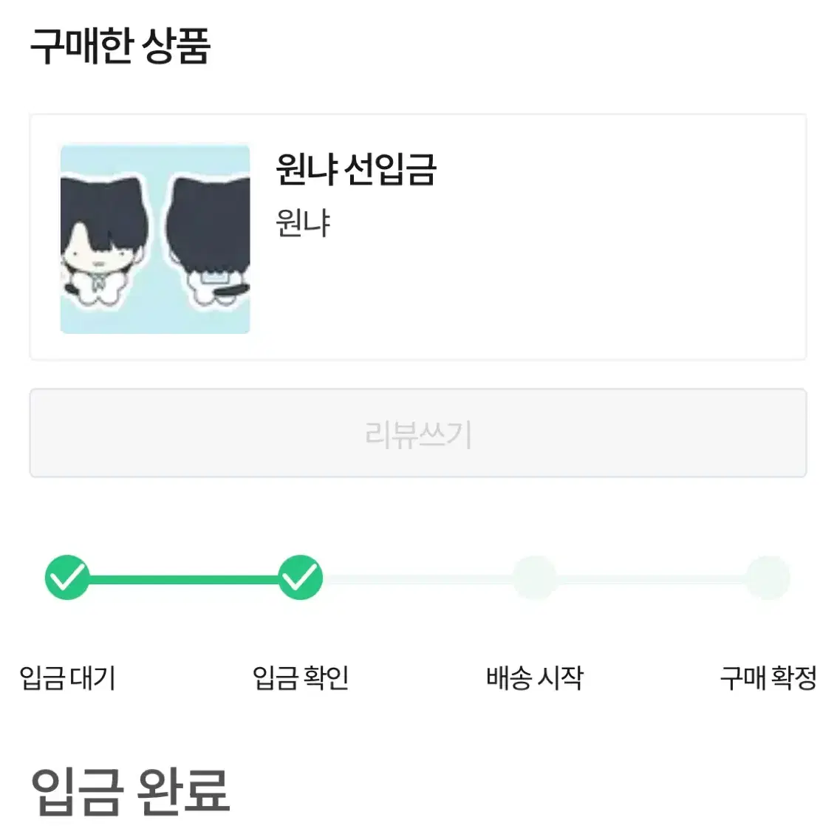Open the 원냐 선입금 product thumbnail
Screen dimensions: 837x837
pyautogui.click(x=155, y=239)
